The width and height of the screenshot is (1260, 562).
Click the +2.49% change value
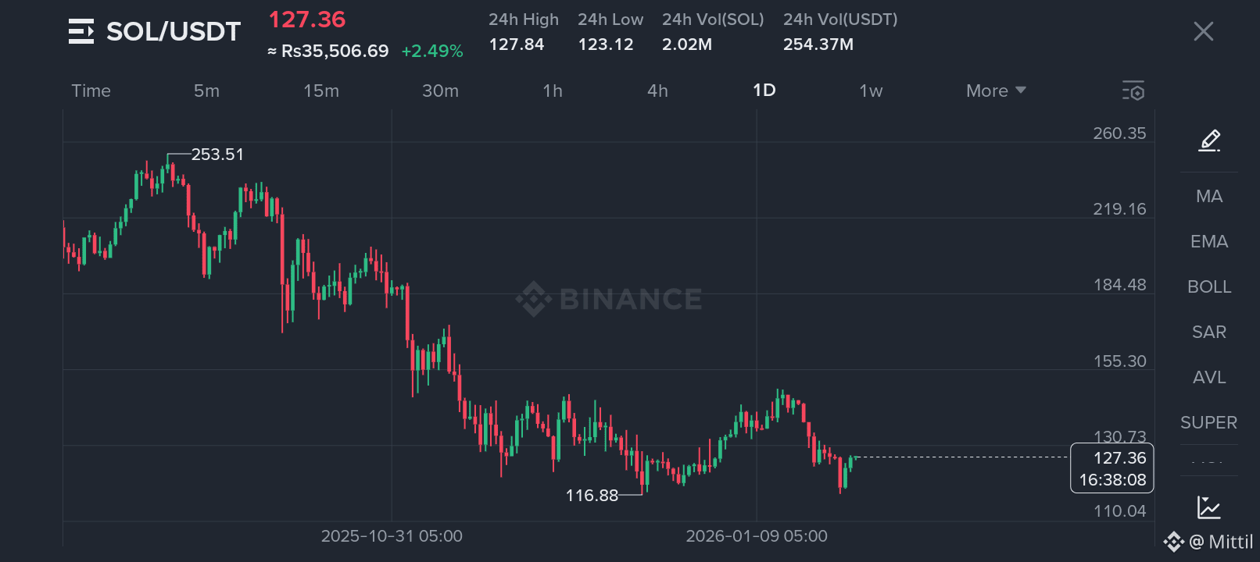click(432, 52)
